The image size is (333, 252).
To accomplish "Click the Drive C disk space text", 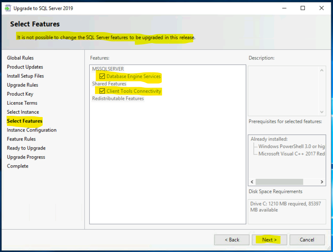I will (285, 207).
